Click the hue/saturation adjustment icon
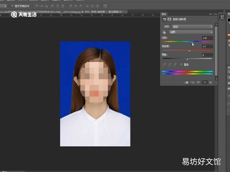230x172 pixels. pos(164,19)
